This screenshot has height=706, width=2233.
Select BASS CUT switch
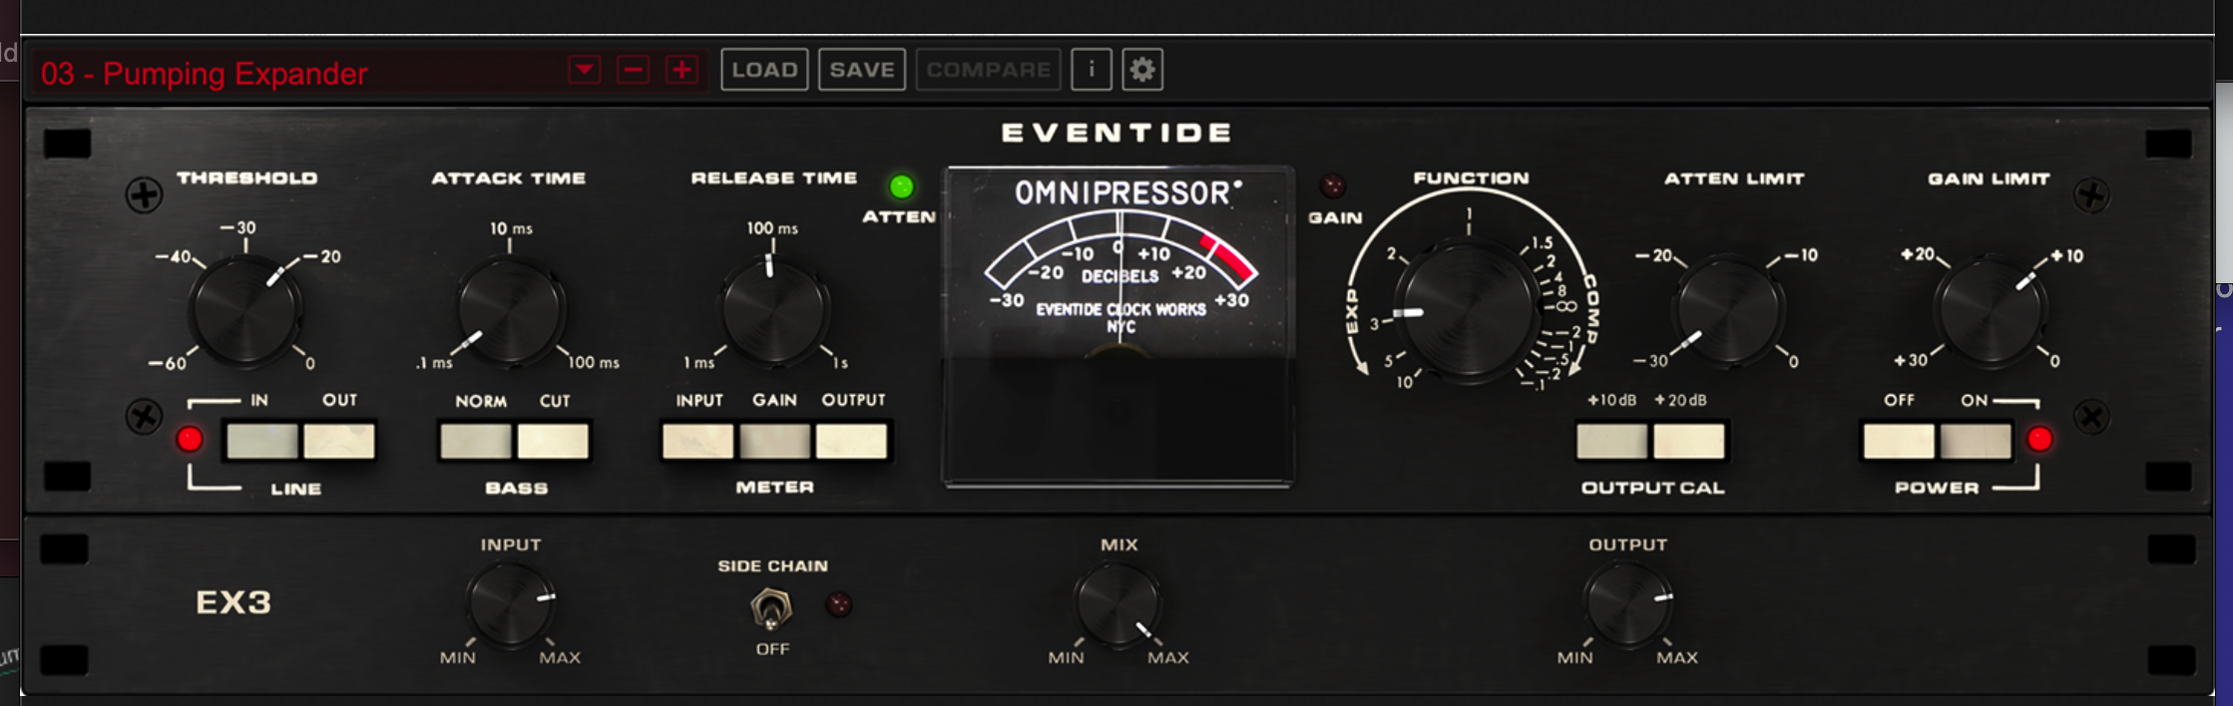click(553, 441)
